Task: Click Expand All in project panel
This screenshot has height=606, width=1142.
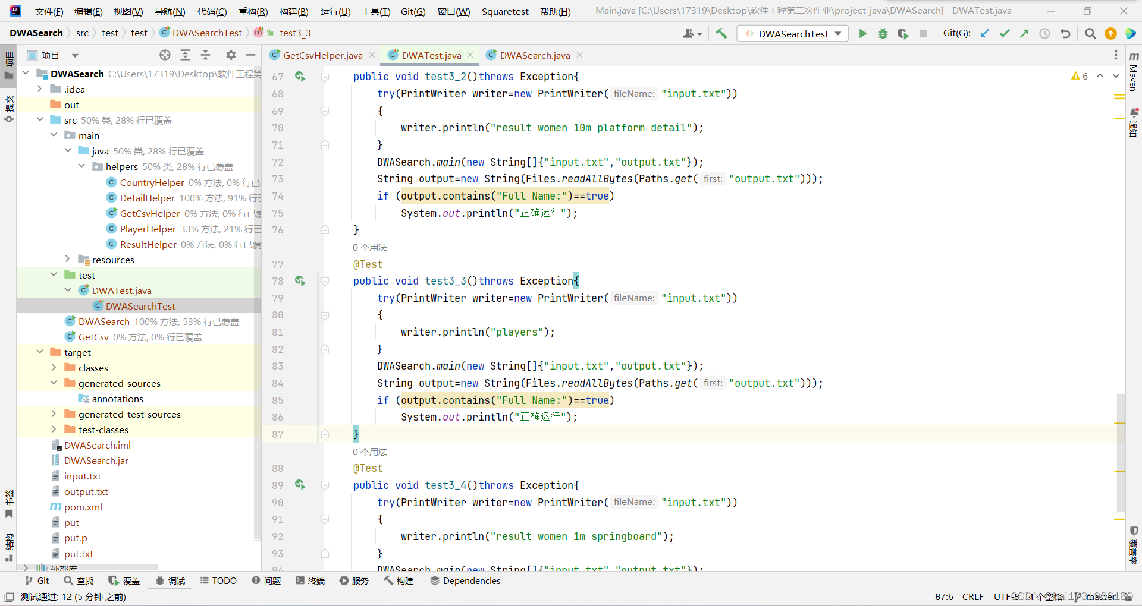Action: pos(185,55)
